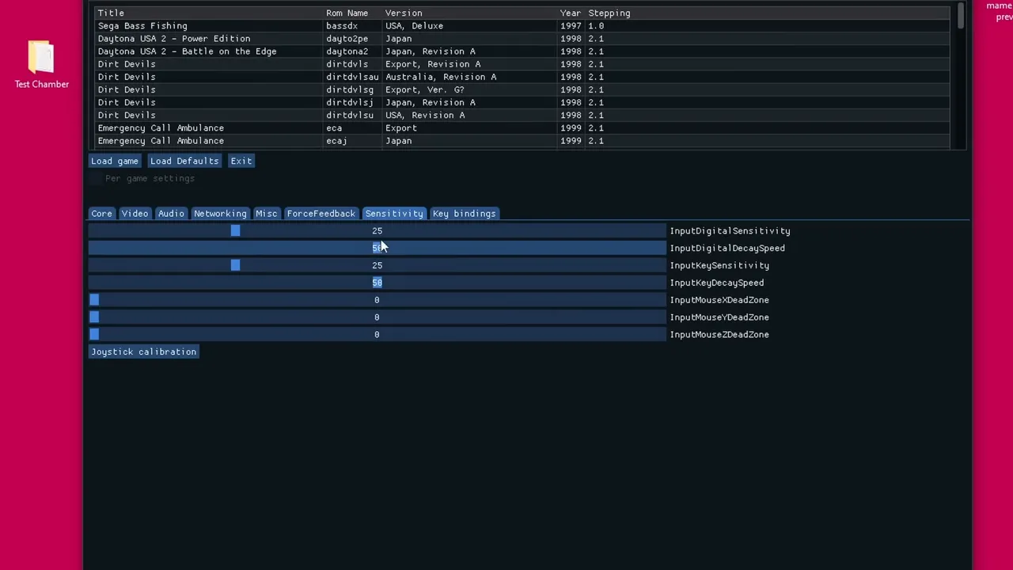
Task: Switch to the Video settings tab
Action: (135, 213)
